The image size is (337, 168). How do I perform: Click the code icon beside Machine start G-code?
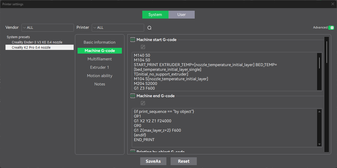click(x=133, y=40)
